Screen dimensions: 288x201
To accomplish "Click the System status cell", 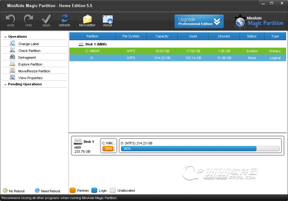I will click(252, 51).
